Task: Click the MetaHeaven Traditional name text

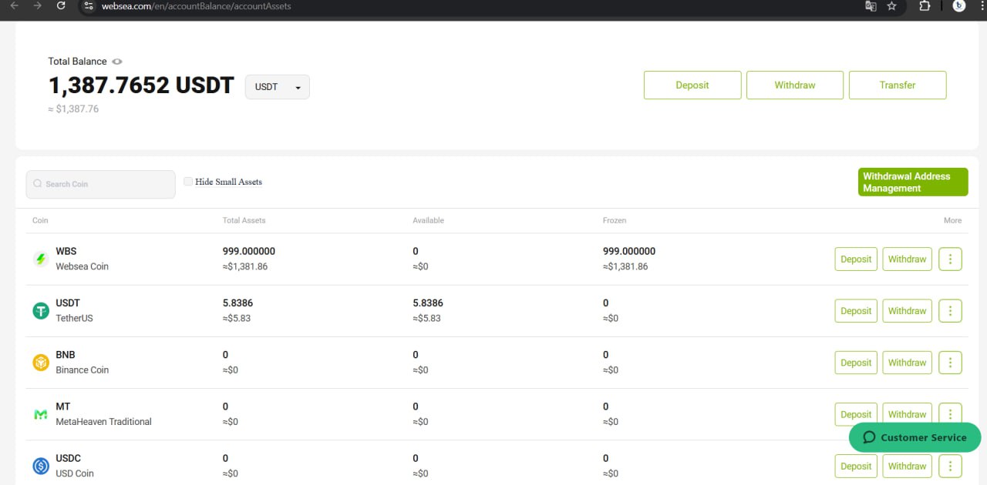Action: pyautogui.click(x=103, y=421)
